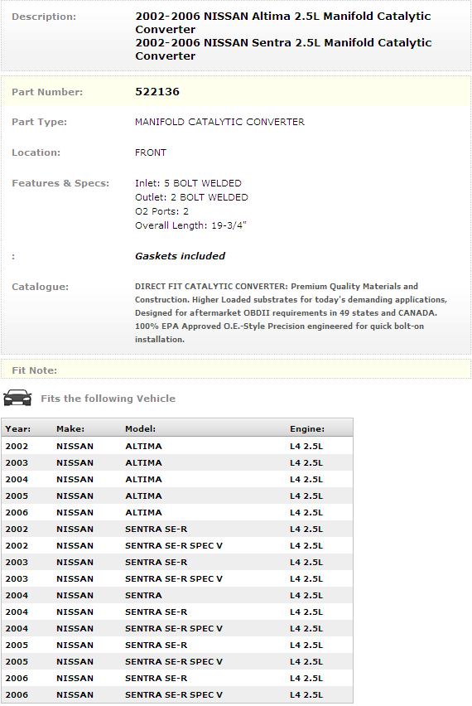Click the Year column header
472x706 pixels.
click(18, 429)
